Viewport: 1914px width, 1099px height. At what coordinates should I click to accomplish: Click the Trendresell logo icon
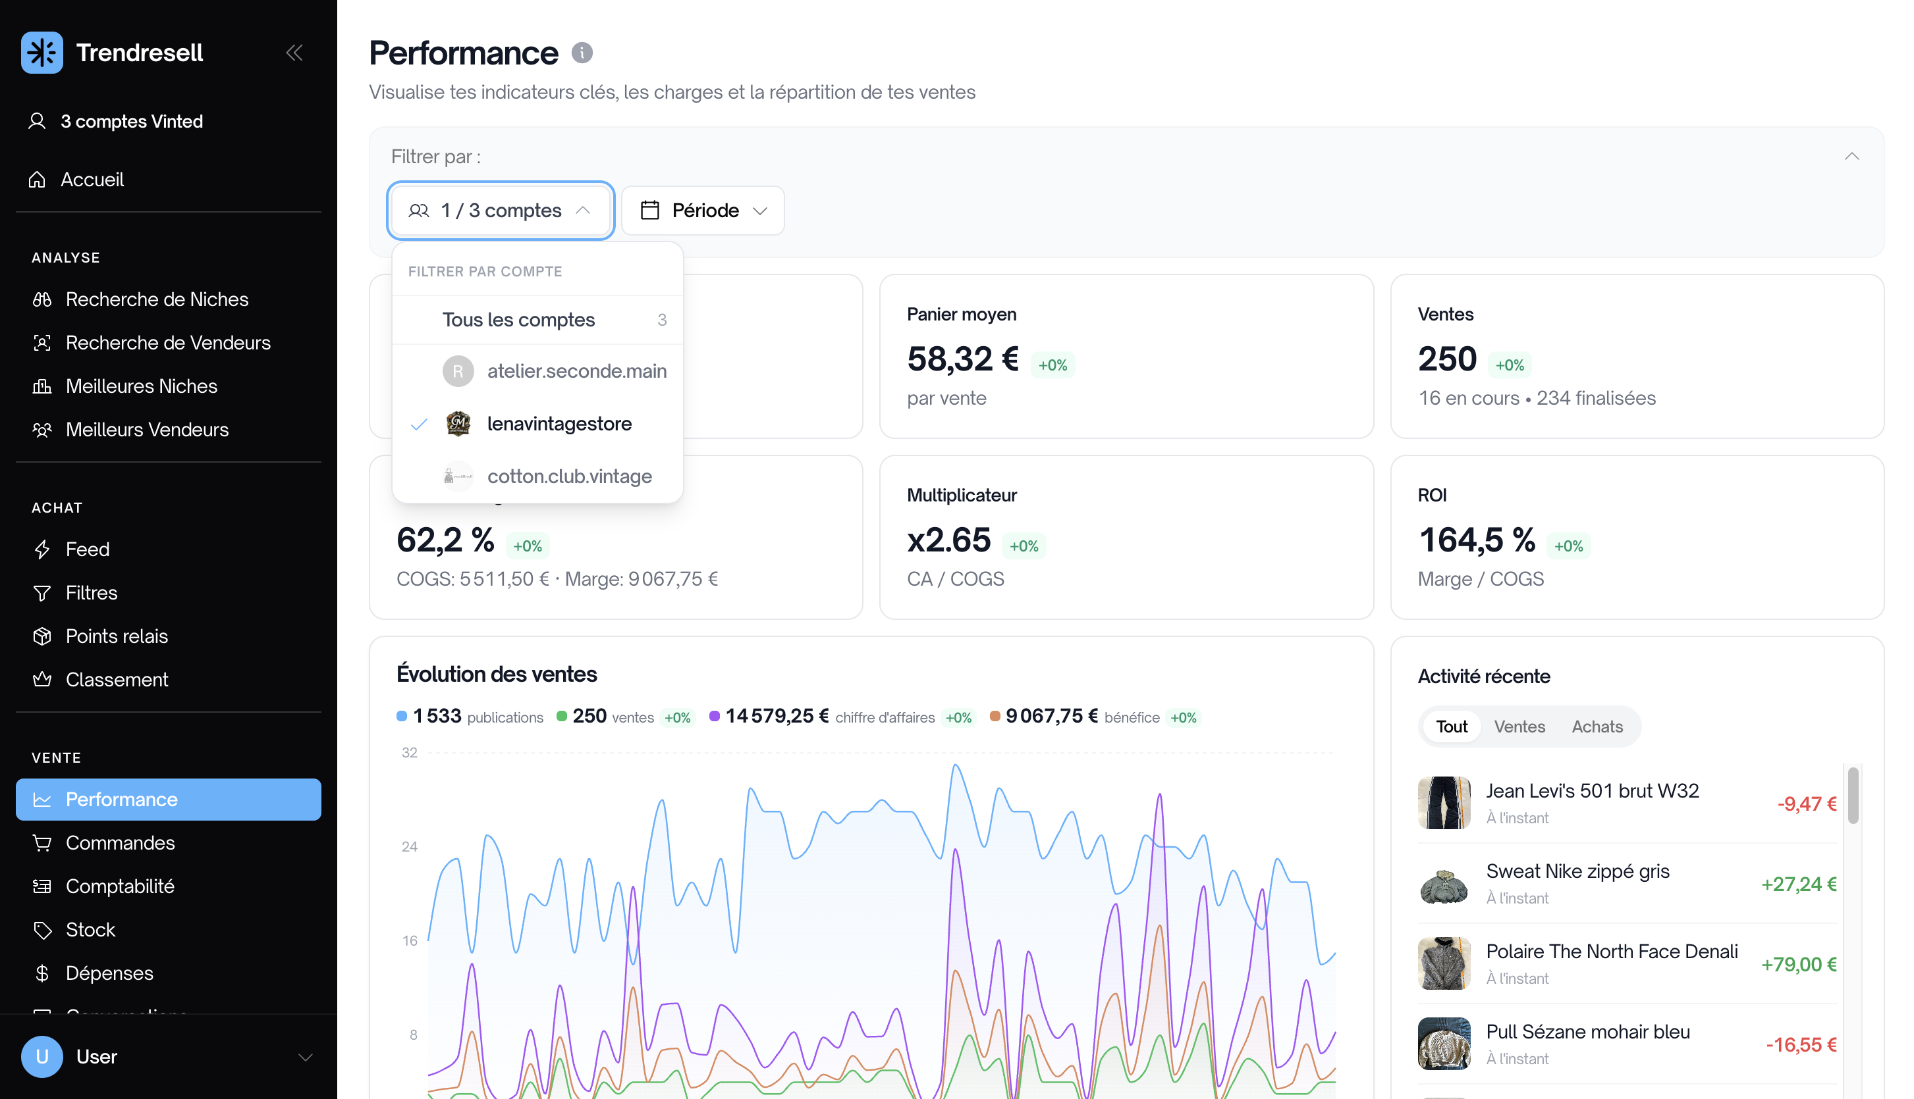click(x=41, y=52)
